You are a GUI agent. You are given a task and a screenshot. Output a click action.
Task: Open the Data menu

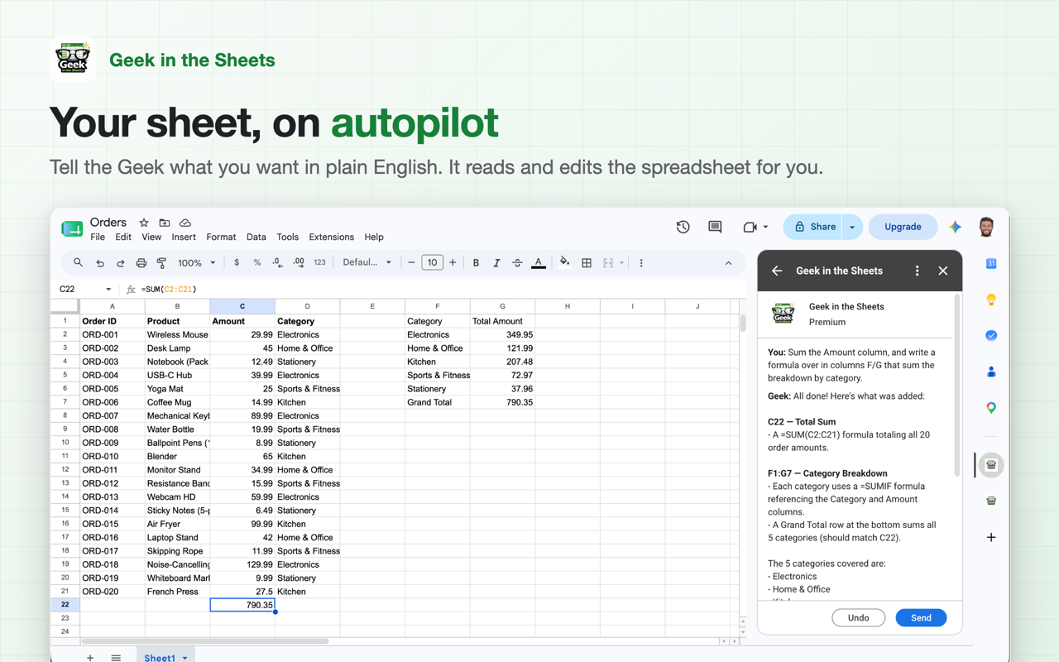256,237
